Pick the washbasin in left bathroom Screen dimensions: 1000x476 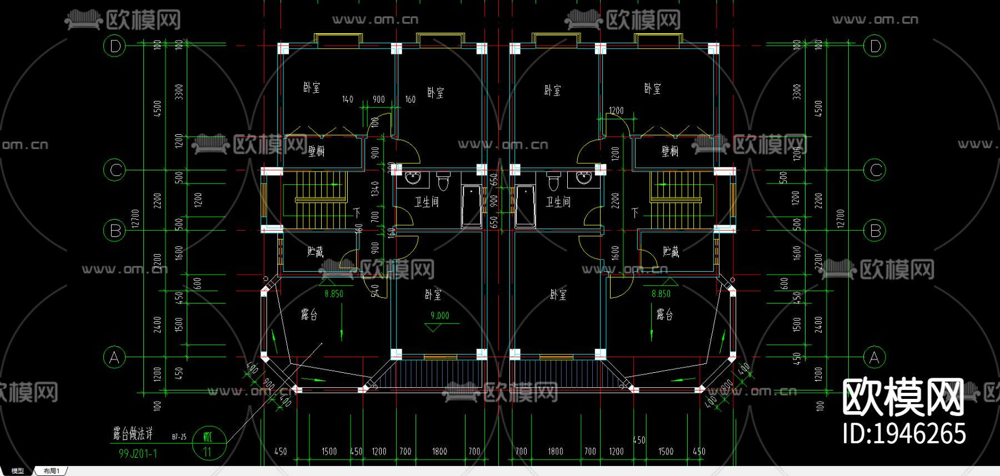[x=413, y=179]
